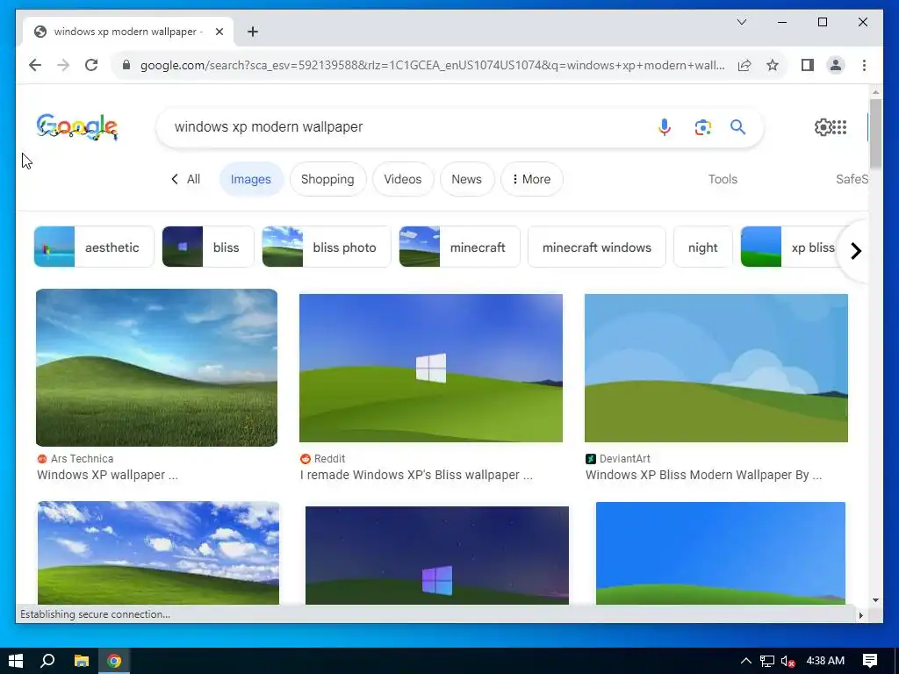The image size is (899, 674).
Task: Open the tab search dropdown arrow
Action: coord(741,22)
